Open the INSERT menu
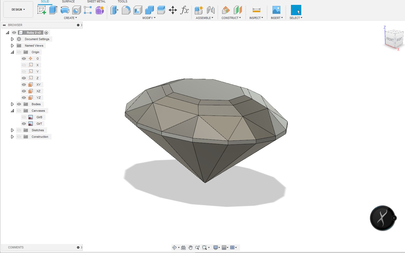405x253 pixels. (x=277, y=18)
